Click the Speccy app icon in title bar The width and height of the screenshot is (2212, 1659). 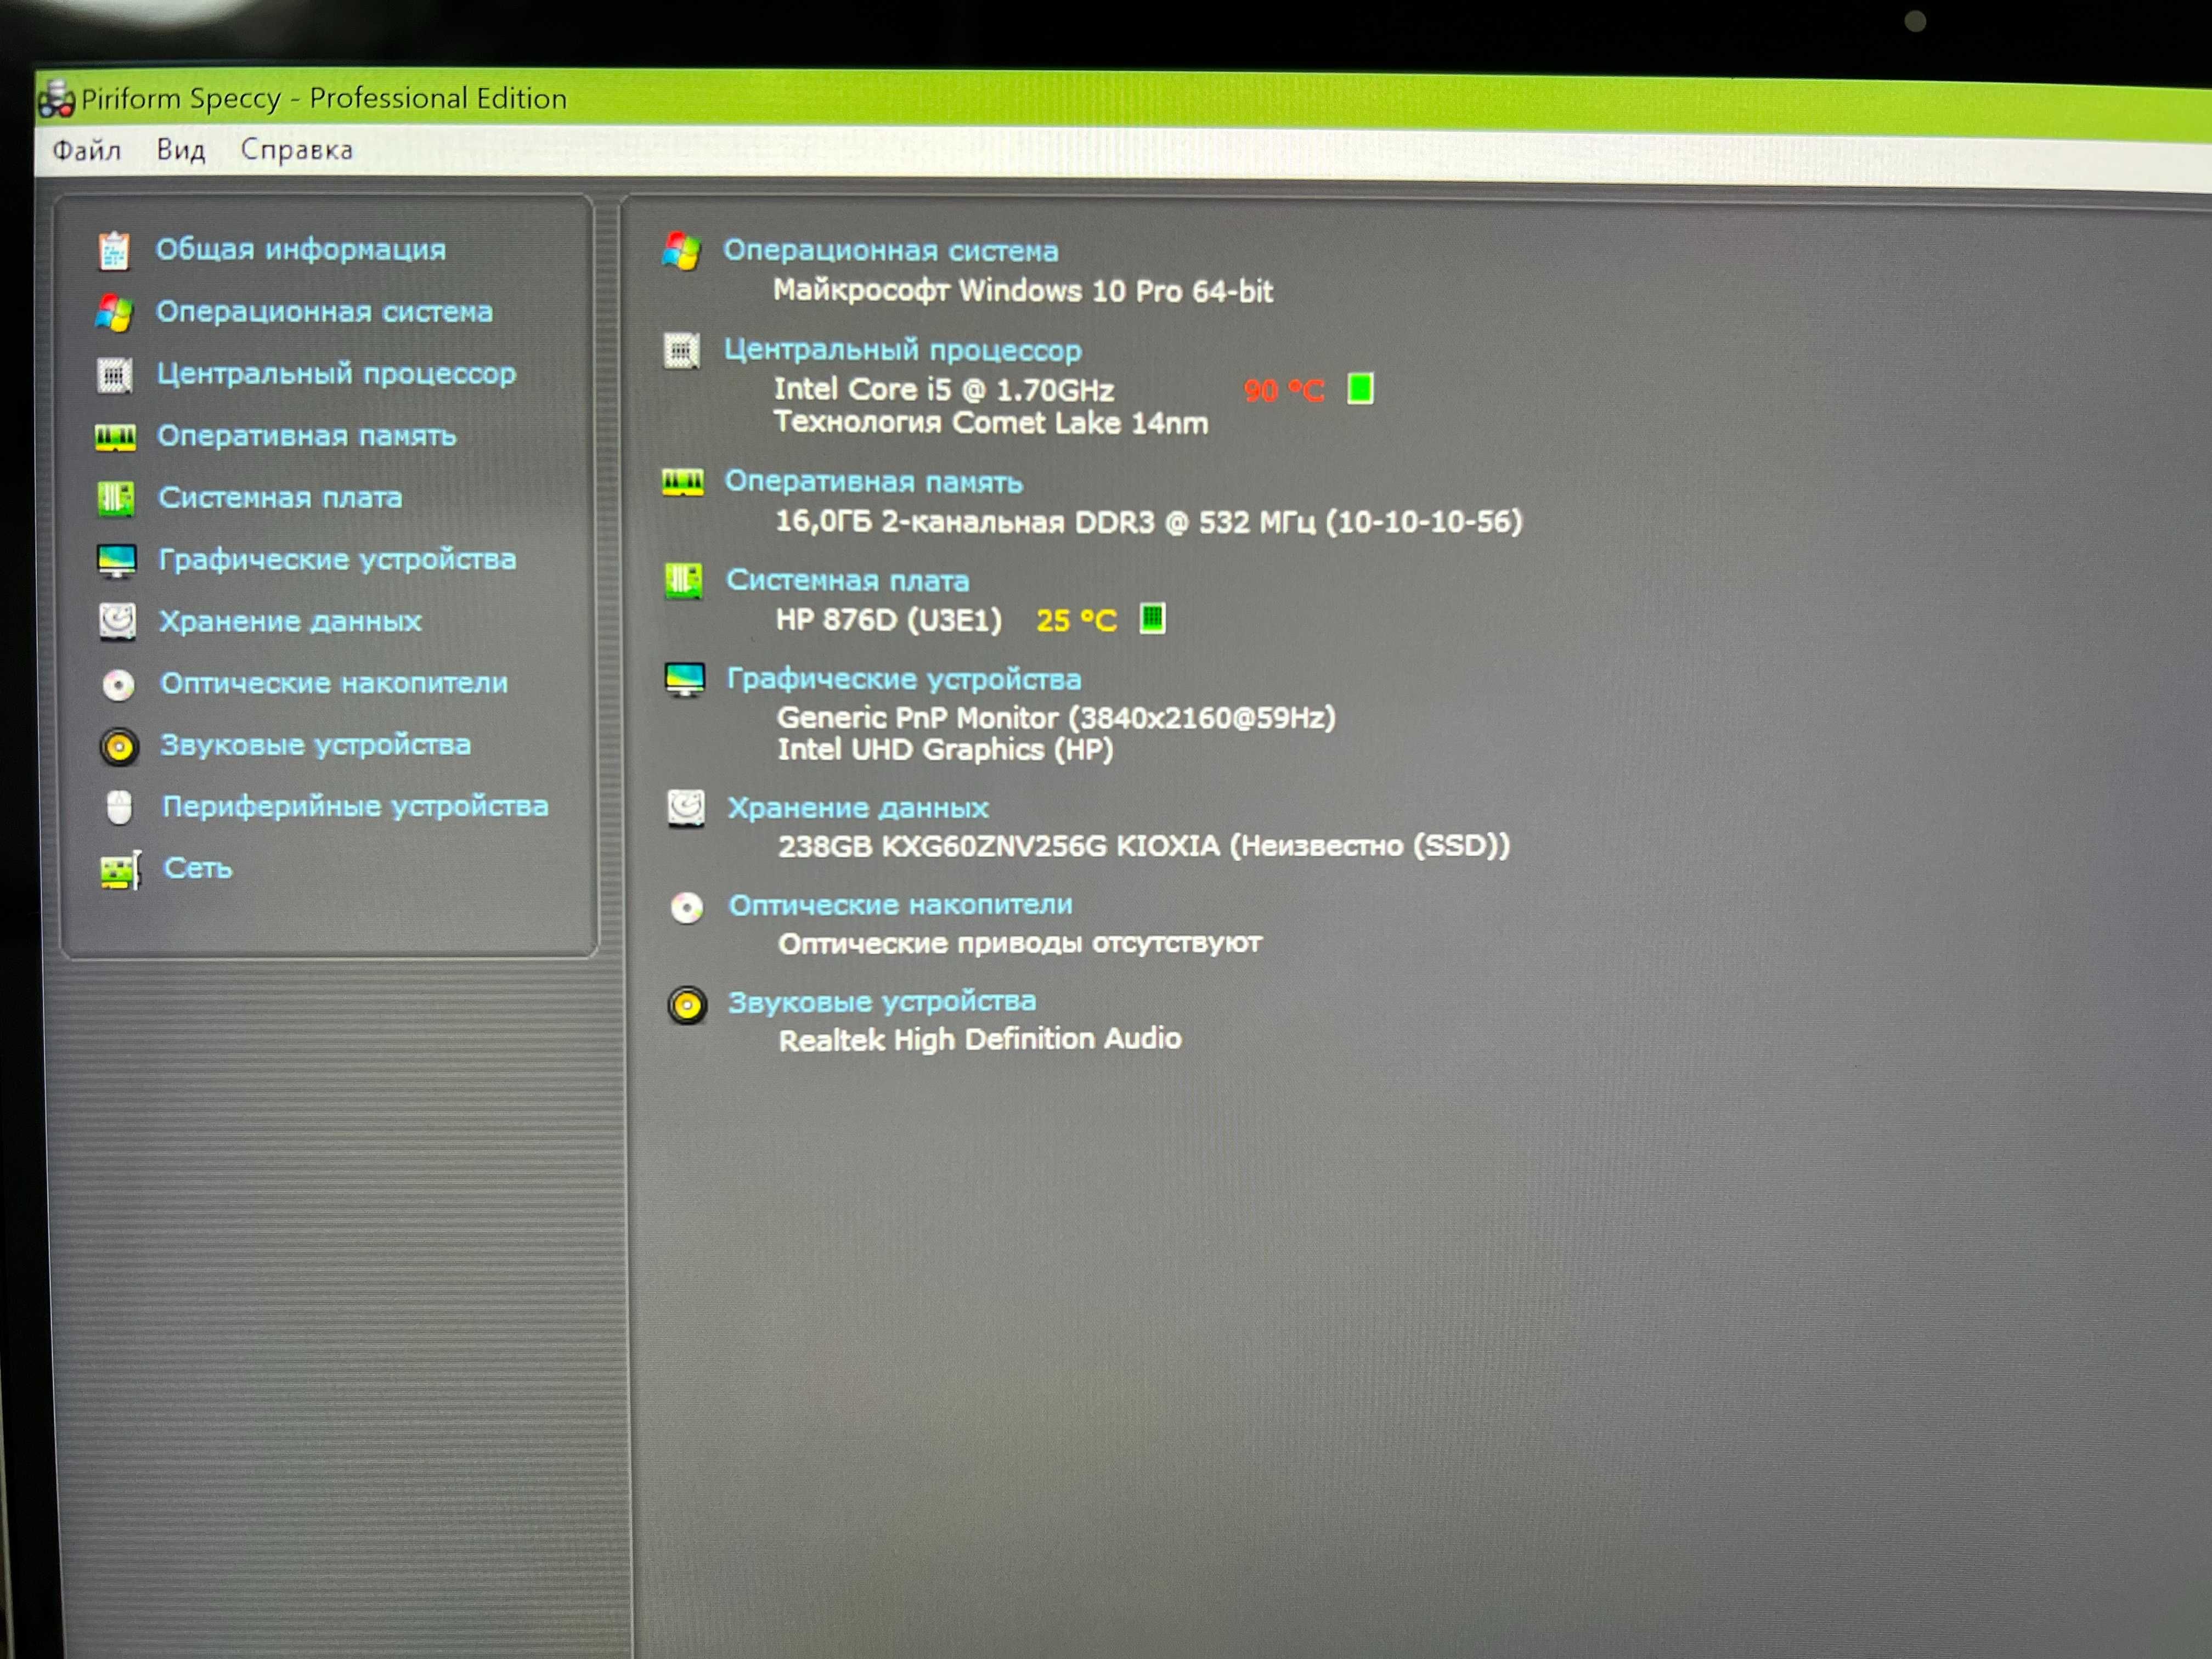pos(56,99)
